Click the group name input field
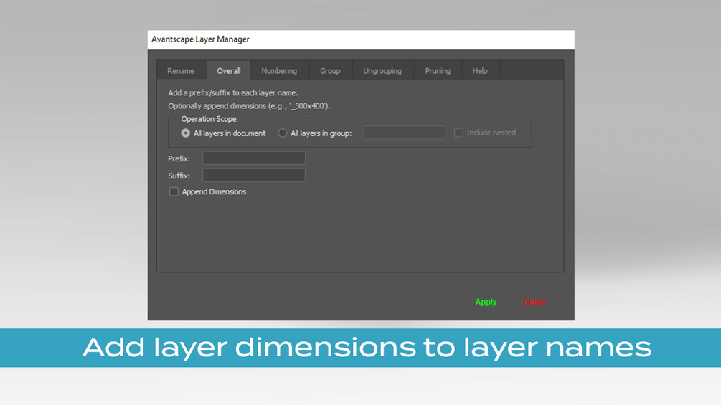 (404, 133)
